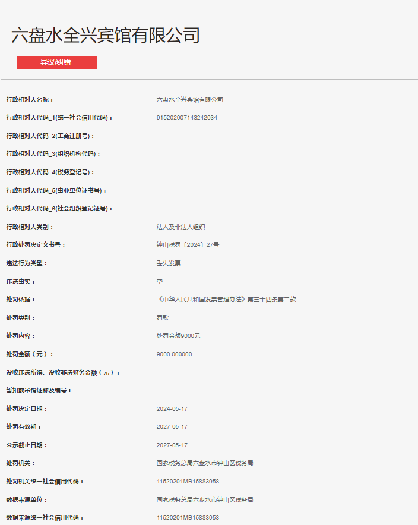The height and width of the screenshot is (525, 418).
Task: Click the label 处罚内容
Action: click(x=20, y=335)
